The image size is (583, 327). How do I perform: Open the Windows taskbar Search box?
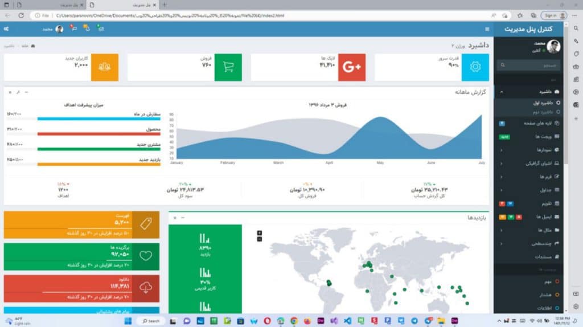150,321
